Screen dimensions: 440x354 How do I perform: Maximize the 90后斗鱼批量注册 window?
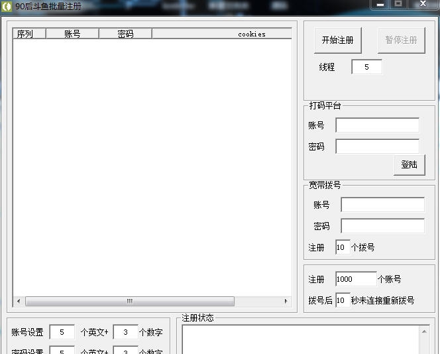398,4
